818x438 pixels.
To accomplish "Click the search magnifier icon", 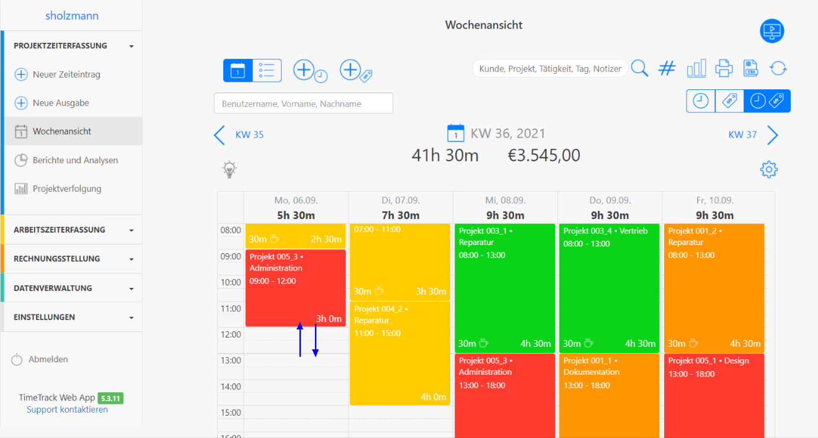I will (x=639, y=68).
